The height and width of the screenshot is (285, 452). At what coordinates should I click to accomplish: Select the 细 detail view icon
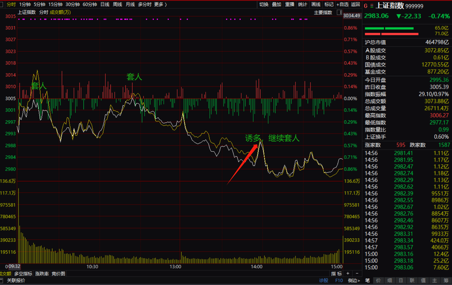[390, 280]
